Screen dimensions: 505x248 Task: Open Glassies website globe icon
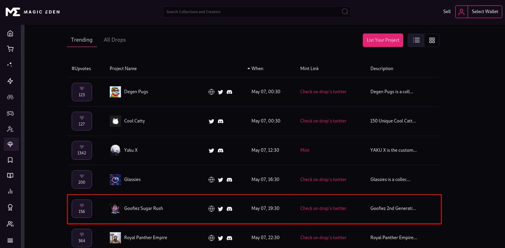[x=211, y=179]
